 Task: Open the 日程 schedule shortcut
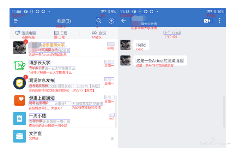coord(61,33)
